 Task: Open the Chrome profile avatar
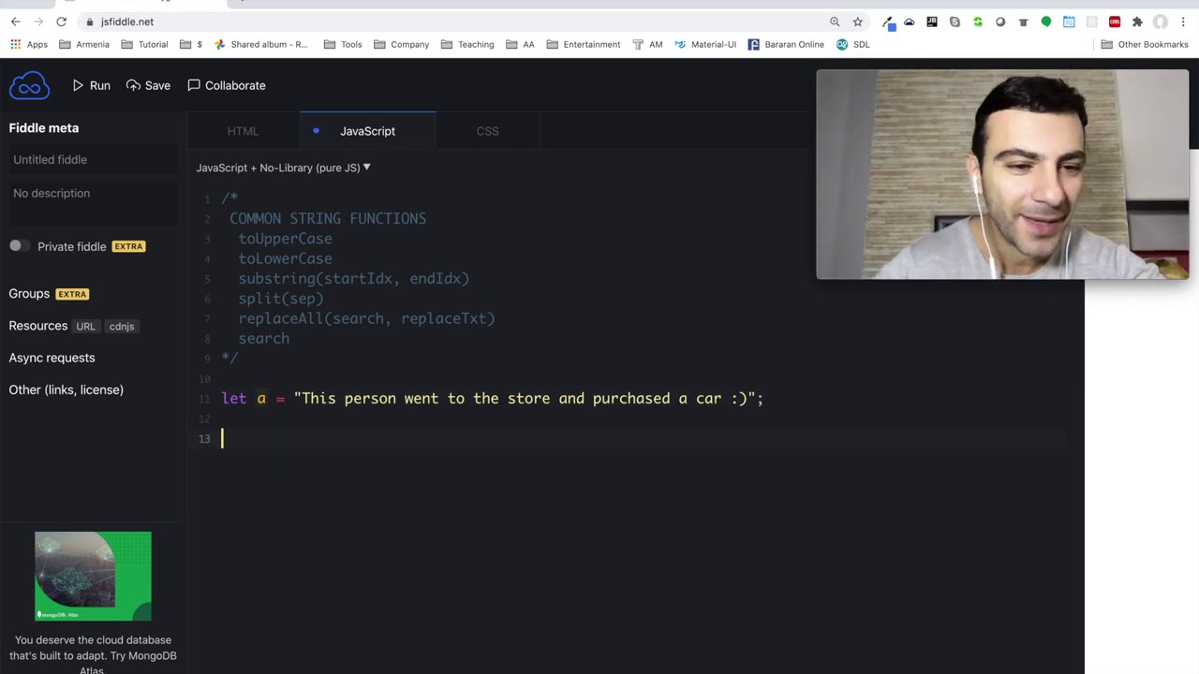(1161, 22)
